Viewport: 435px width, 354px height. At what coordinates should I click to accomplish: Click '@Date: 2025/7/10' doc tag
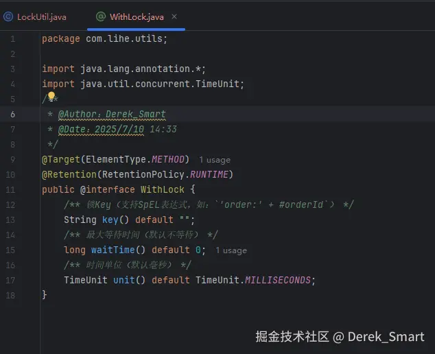[x=101, y=129]
